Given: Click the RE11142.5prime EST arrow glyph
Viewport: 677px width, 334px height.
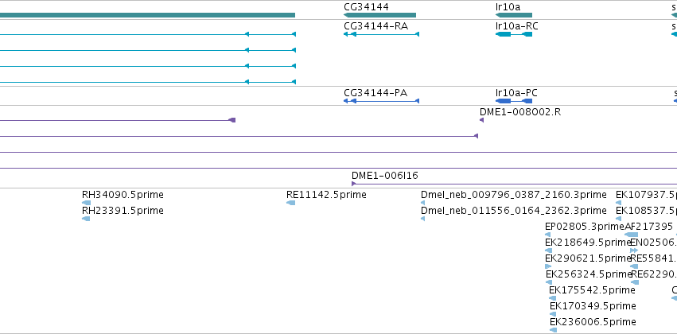Looking at the screenshot, I should tap(291, 203).
